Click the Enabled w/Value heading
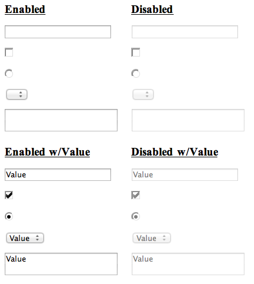The height and width of the screenshot is (284, 254). (47, 152)
